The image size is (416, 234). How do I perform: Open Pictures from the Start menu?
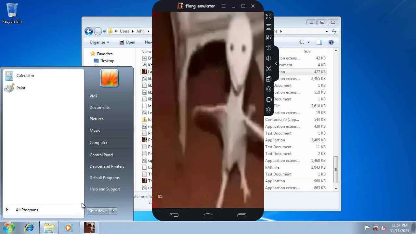pos(97,119)
